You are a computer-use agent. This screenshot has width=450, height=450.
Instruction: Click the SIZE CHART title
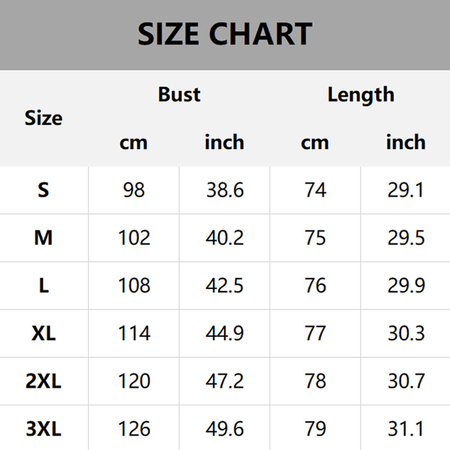coord(224,34)
